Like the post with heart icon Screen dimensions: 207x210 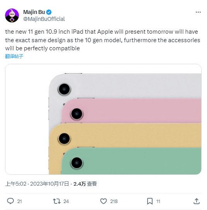pyautogui.click(x=103, y=201)
